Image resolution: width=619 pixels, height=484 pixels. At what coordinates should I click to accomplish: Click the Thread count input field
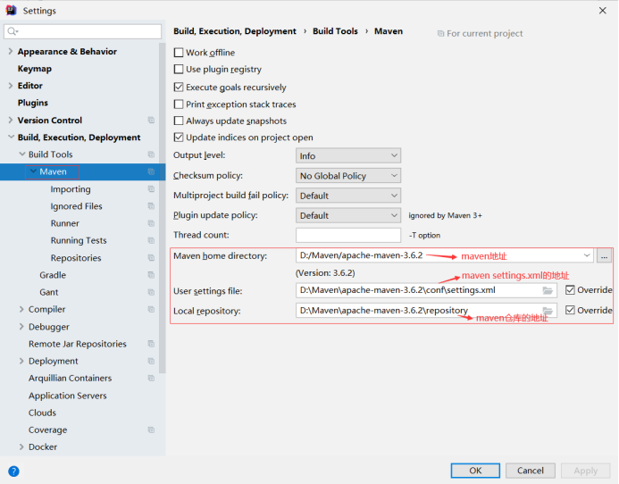[348, 235]
